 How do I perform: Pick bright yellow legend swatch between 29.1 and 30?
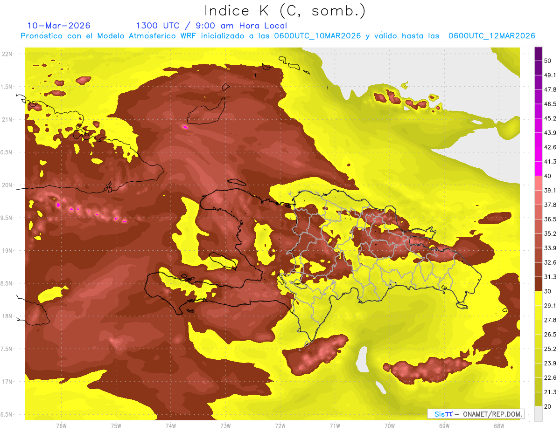(538, 298)
